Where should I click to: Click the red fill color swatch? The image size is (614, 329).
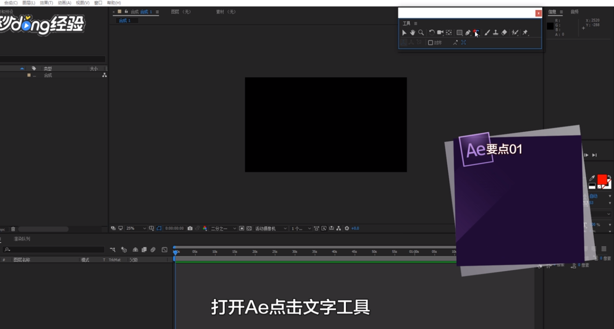pos(602,180)
